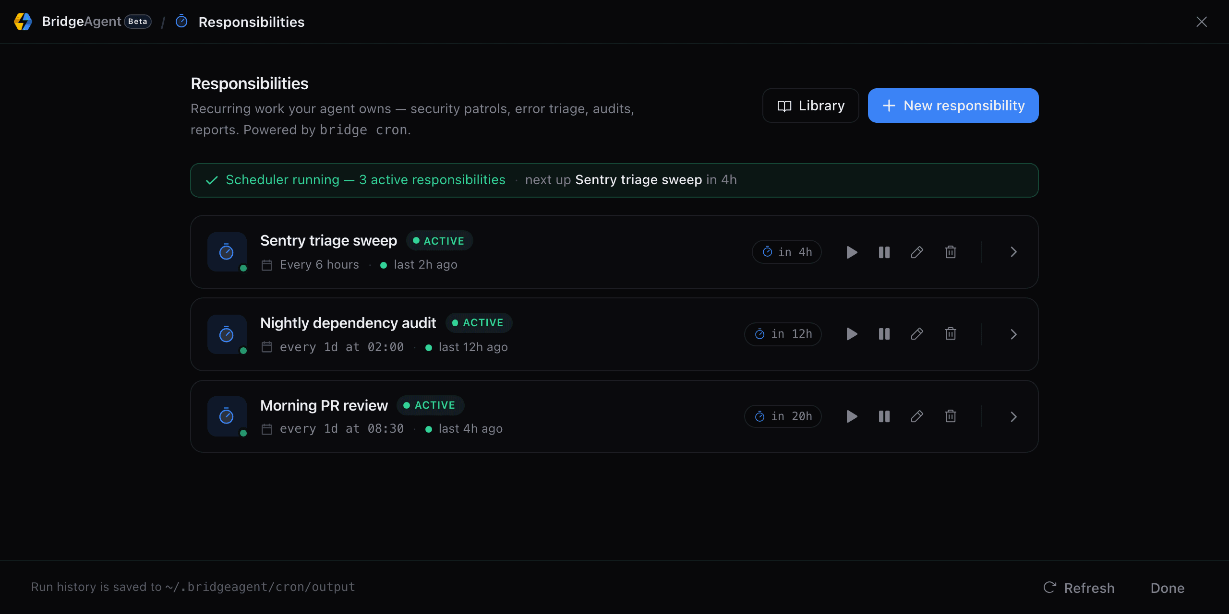Edit the Morning PR review

pyautogui.click(x=917, y=416)
